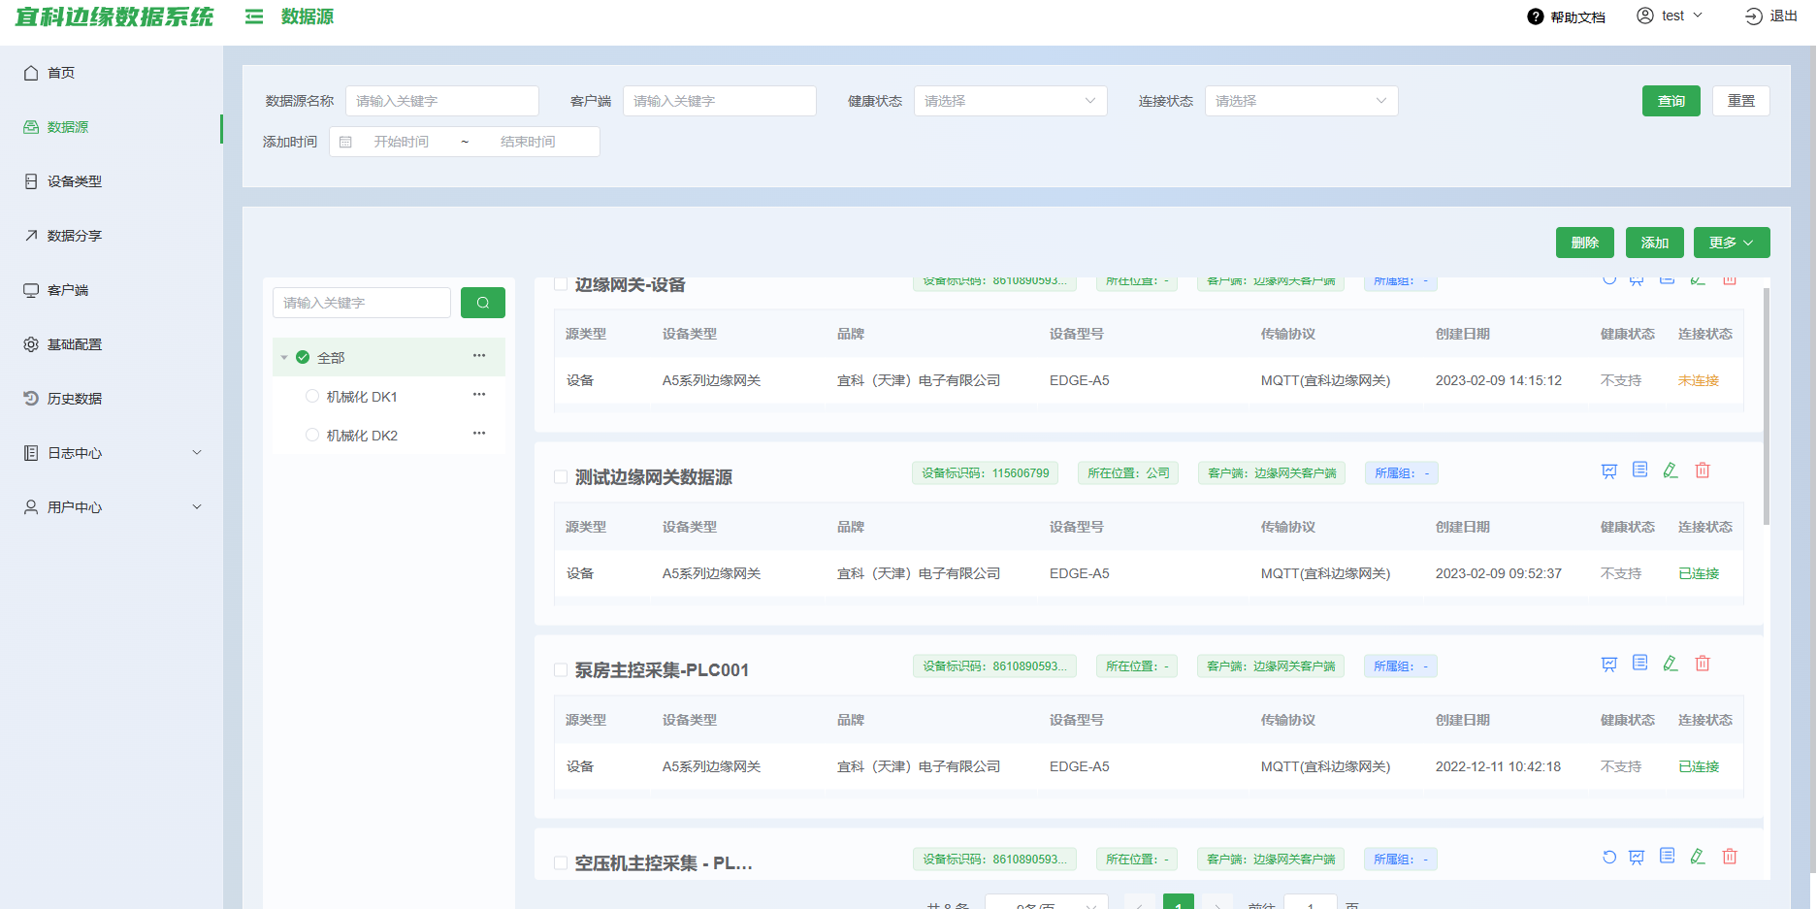
Task: Open the 连接状态 dropdown
Action: [1300, 101]
